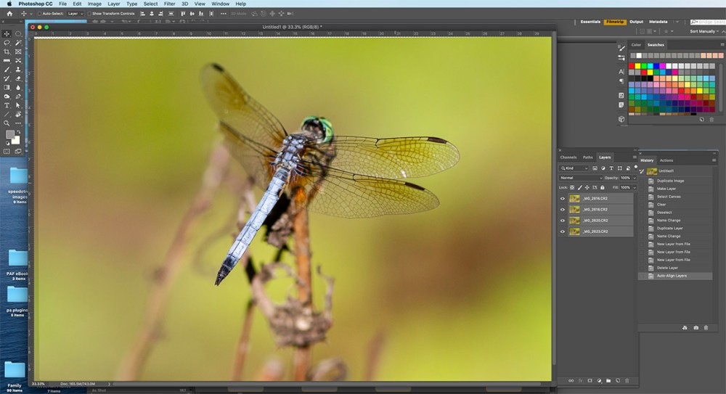Image resolution: width=726 pixels, height=394 pixels.
Task: Select the Blur tool
Action: pos(18,88)
